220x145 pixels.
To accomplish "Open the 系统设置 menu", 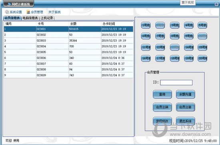I will (x=14, y=12).
